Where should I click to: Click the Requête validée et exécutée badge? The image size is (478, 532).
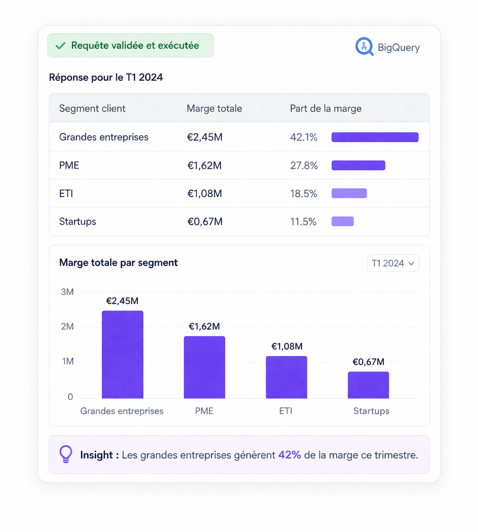(x=130, y=45)
